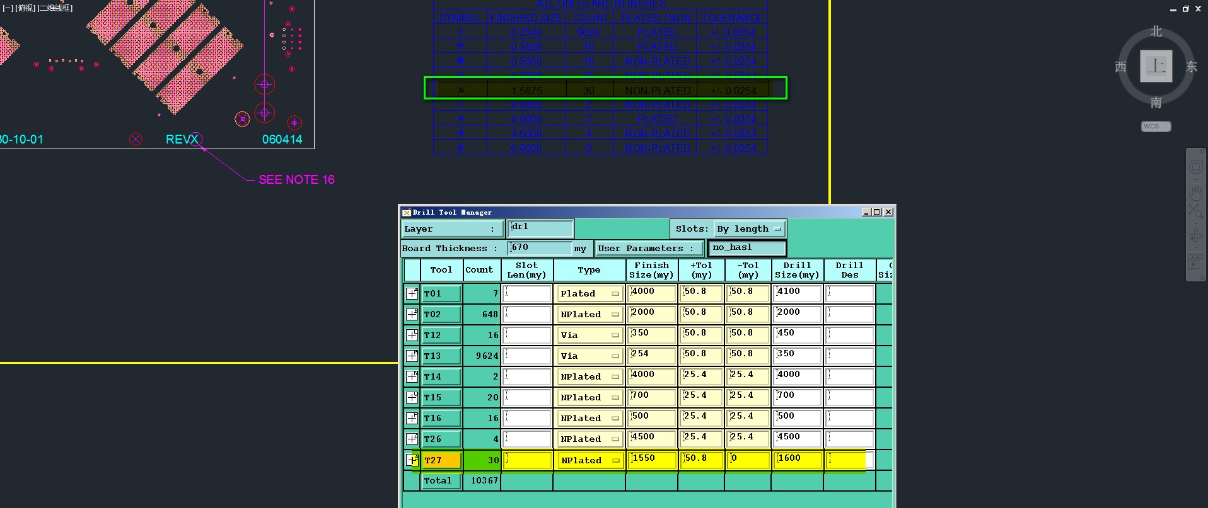Viewport: 1208px width, 508px height.
Task: Click the Zoom Extents icon in navigation bar
Action: pos(1195,211)
